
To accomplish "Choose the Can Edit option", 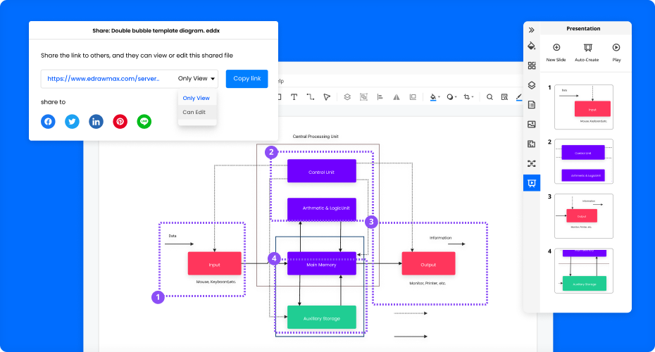I will 194,112.
